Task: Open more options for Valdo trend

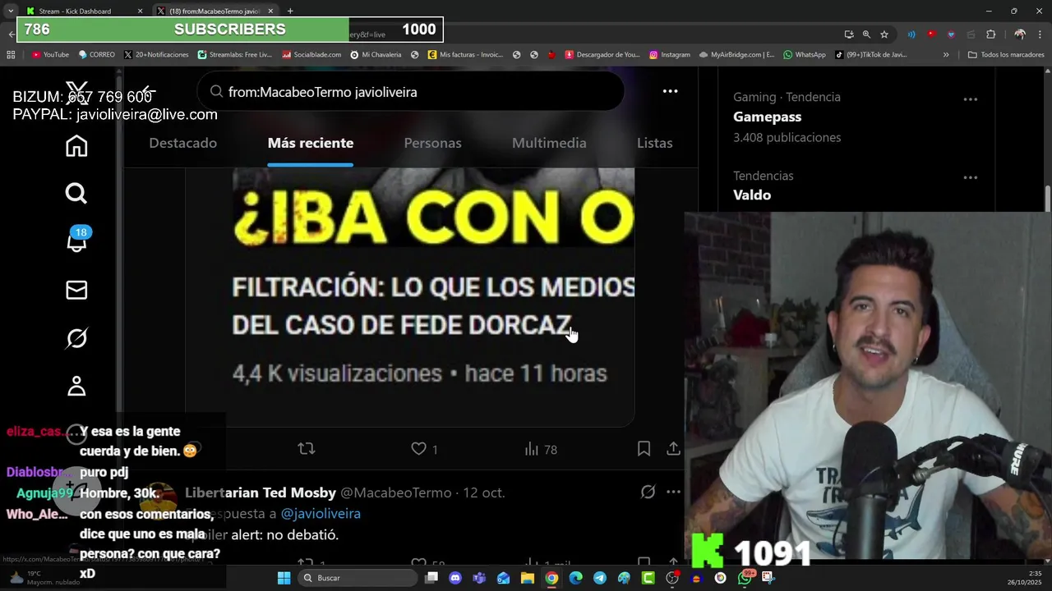Action: [x=970, y=177]
